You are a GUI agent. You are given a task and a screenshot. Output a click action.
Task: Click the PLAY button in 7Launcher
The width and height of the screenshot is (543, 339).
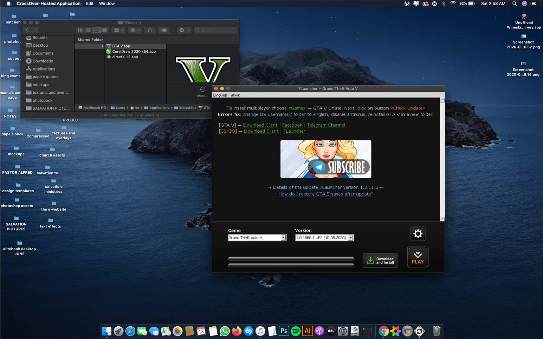418,257
